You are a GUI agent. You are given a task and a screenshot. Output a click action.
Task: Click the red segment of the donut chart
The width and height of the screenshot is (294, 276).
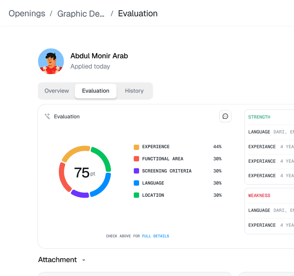tap(63, 178)
